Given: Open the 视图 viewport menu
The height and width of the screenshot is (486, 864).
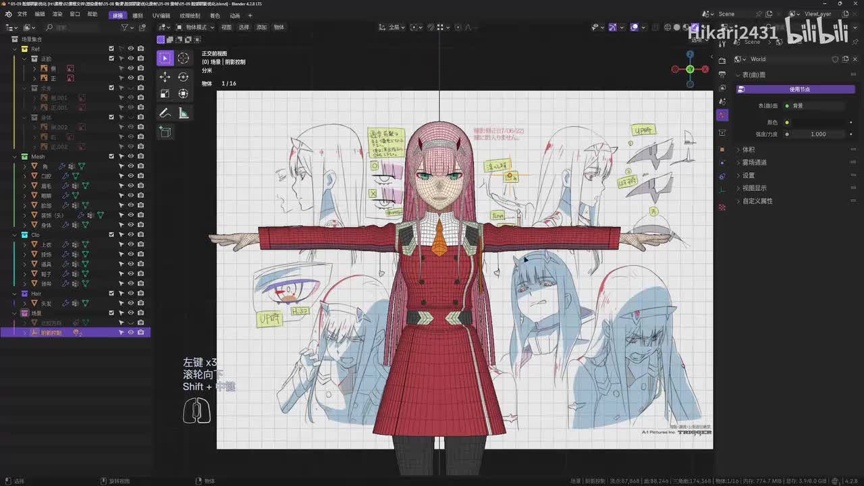Looking at the screenshot, I should (226, 28).
